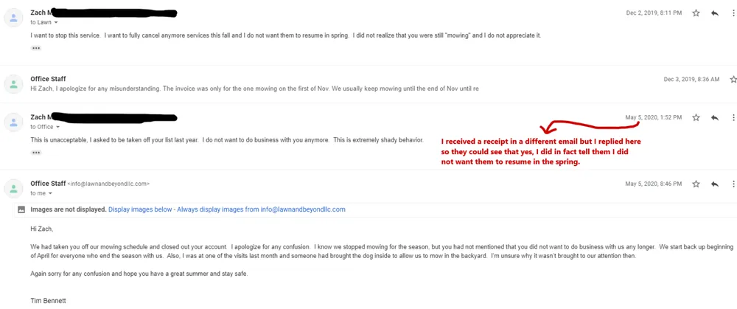Screen dimensions: 737x309
Task: Expand the "to Lawn" recipient details
Action: pos(56,23)
